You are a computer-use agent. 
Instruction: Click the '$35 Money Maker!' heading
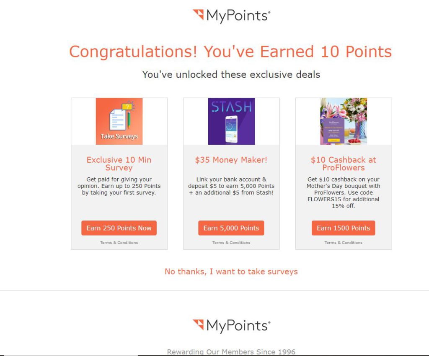coord(231,160)
